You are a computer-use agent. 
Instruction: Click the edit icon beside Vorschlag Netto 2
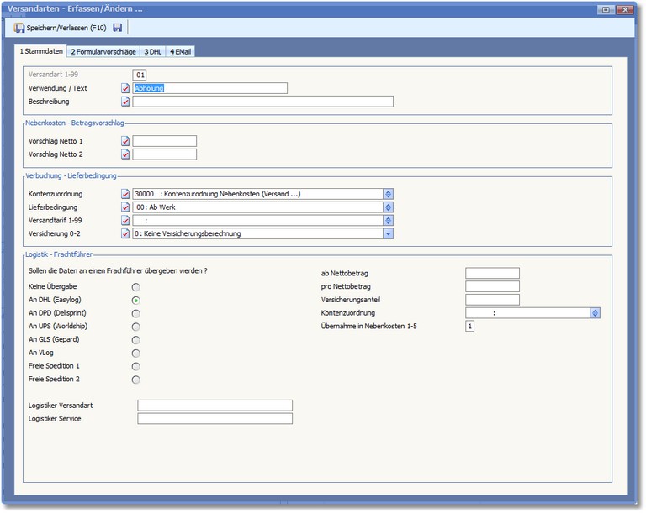[x=126, y=154]
